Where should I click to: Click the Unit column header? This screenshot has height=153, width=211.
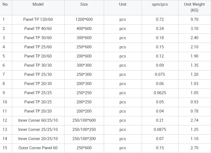click(123, 4)
